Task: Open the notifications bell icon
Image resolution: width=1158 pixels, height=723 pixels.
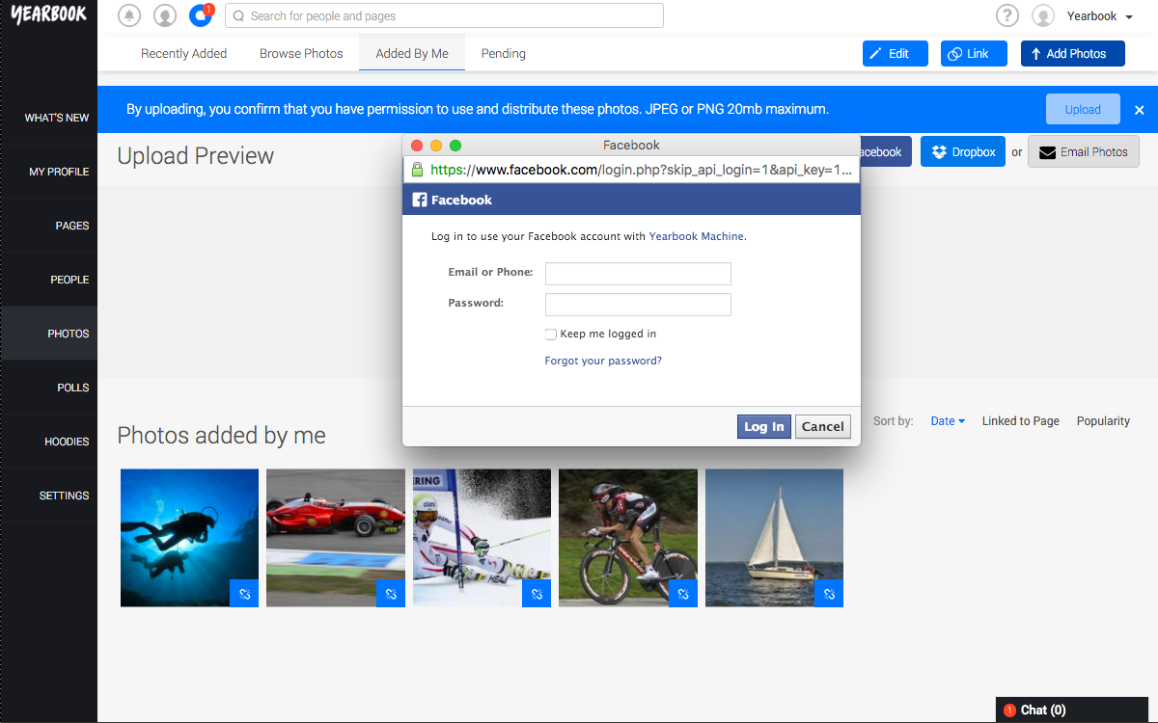Action: click(128, 15)
